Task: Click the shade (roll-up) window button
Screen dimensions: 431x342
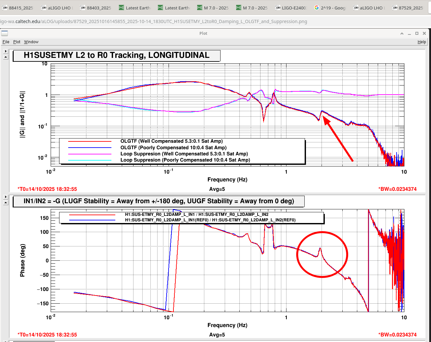Action: [x=402, y=33]
